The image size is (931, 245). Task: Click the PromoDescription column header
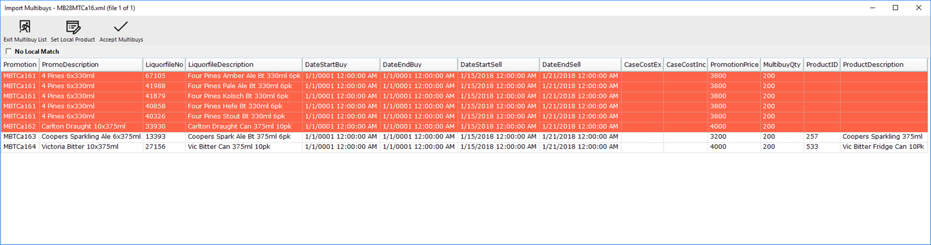click(91, 65)
